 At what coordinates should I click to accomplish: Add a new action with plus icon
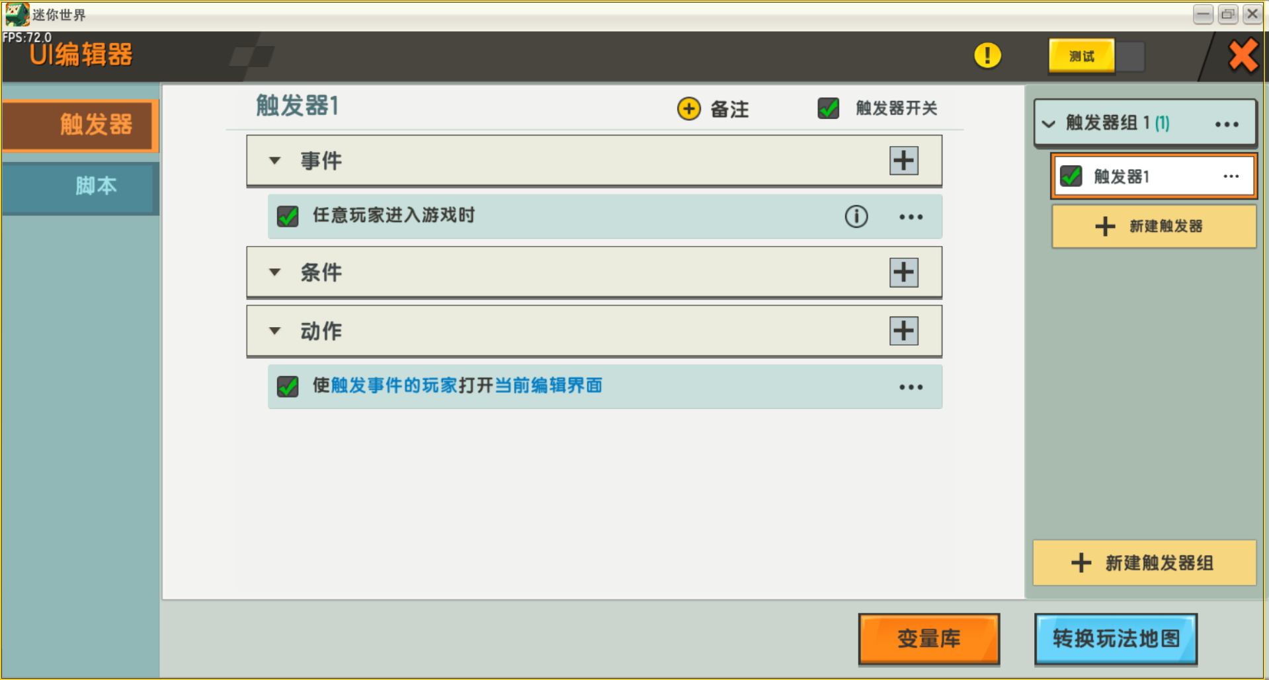(x=903, y=331)
